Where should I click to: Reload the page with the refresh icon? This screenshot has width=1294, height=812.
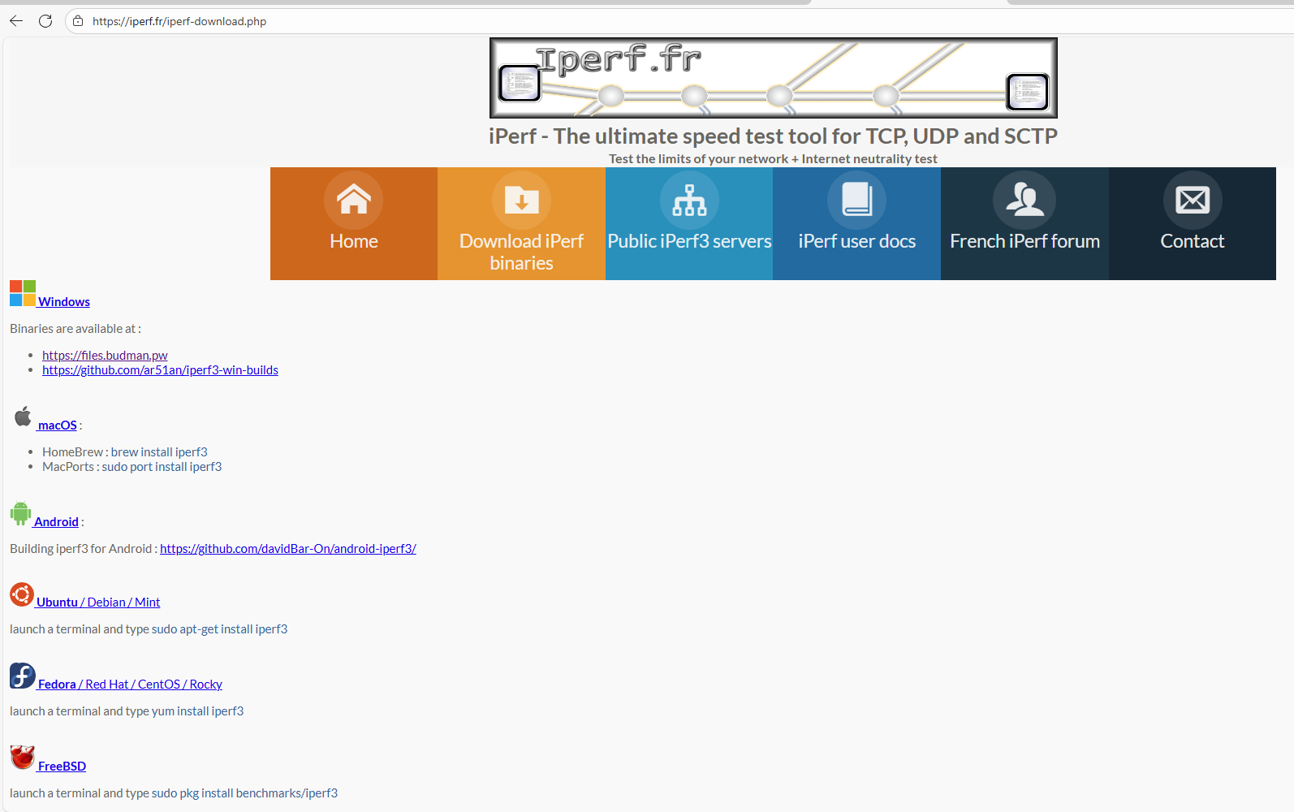[x=45, y=21]
